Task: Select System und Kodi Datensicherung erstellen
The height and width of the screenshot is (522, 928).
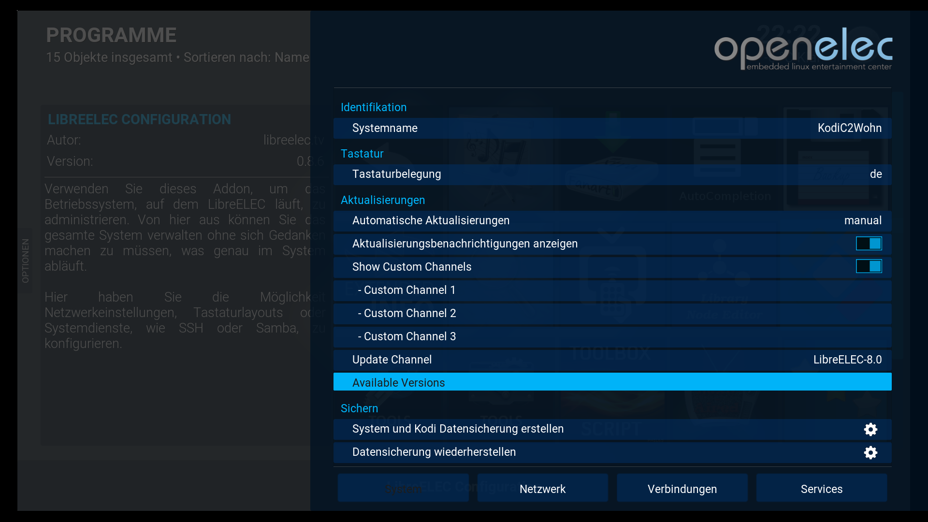Action: (612, 429)
